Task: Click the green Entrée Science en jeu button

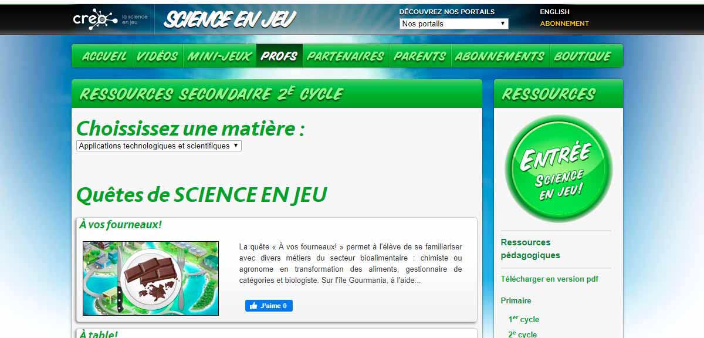Action: tap(559, 169)
